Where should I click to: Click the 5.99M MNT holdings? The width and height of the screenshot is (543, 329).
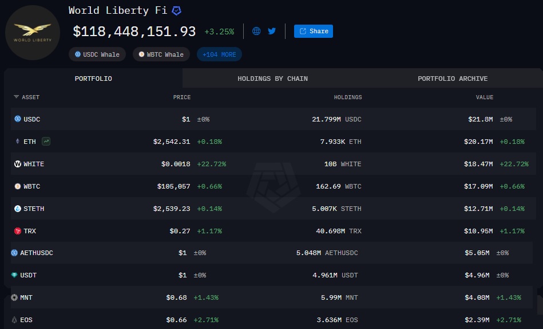coord(339,297)
